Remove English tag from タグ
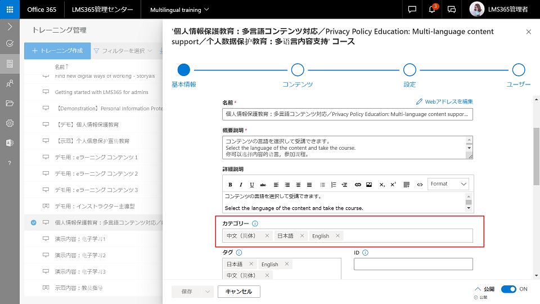The image size is (540, 304). coord(286,264)
